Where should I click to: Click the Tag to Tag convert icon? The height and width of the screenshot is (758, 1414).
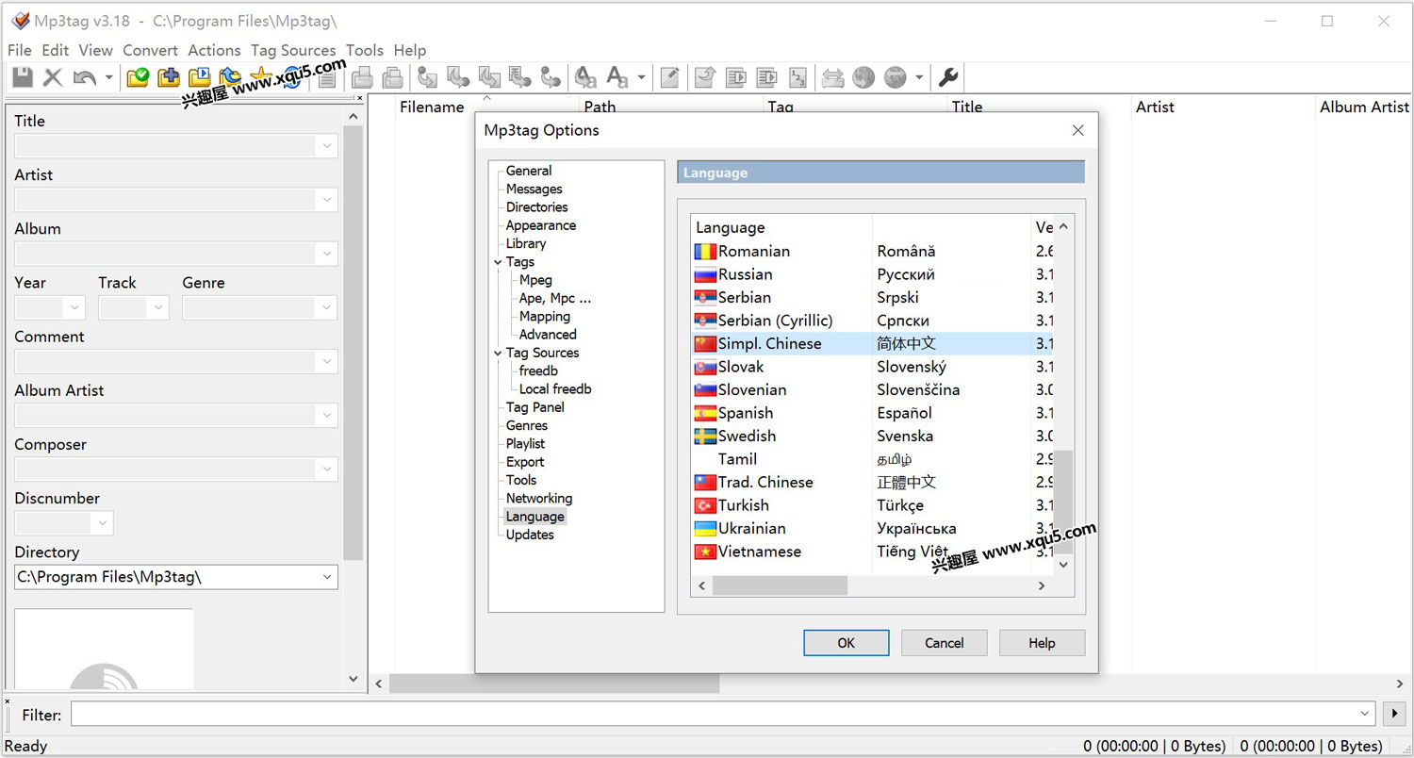click(551, 77)
